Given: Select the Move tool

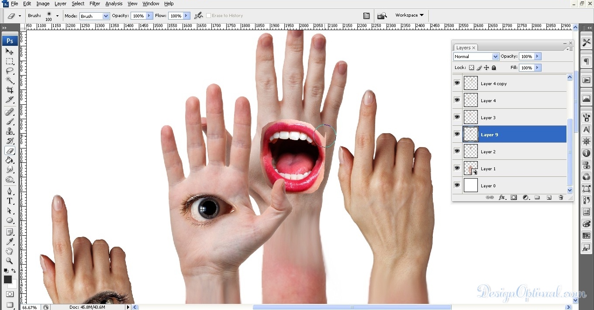Looking at the screenshot, I should pos(10,52).
